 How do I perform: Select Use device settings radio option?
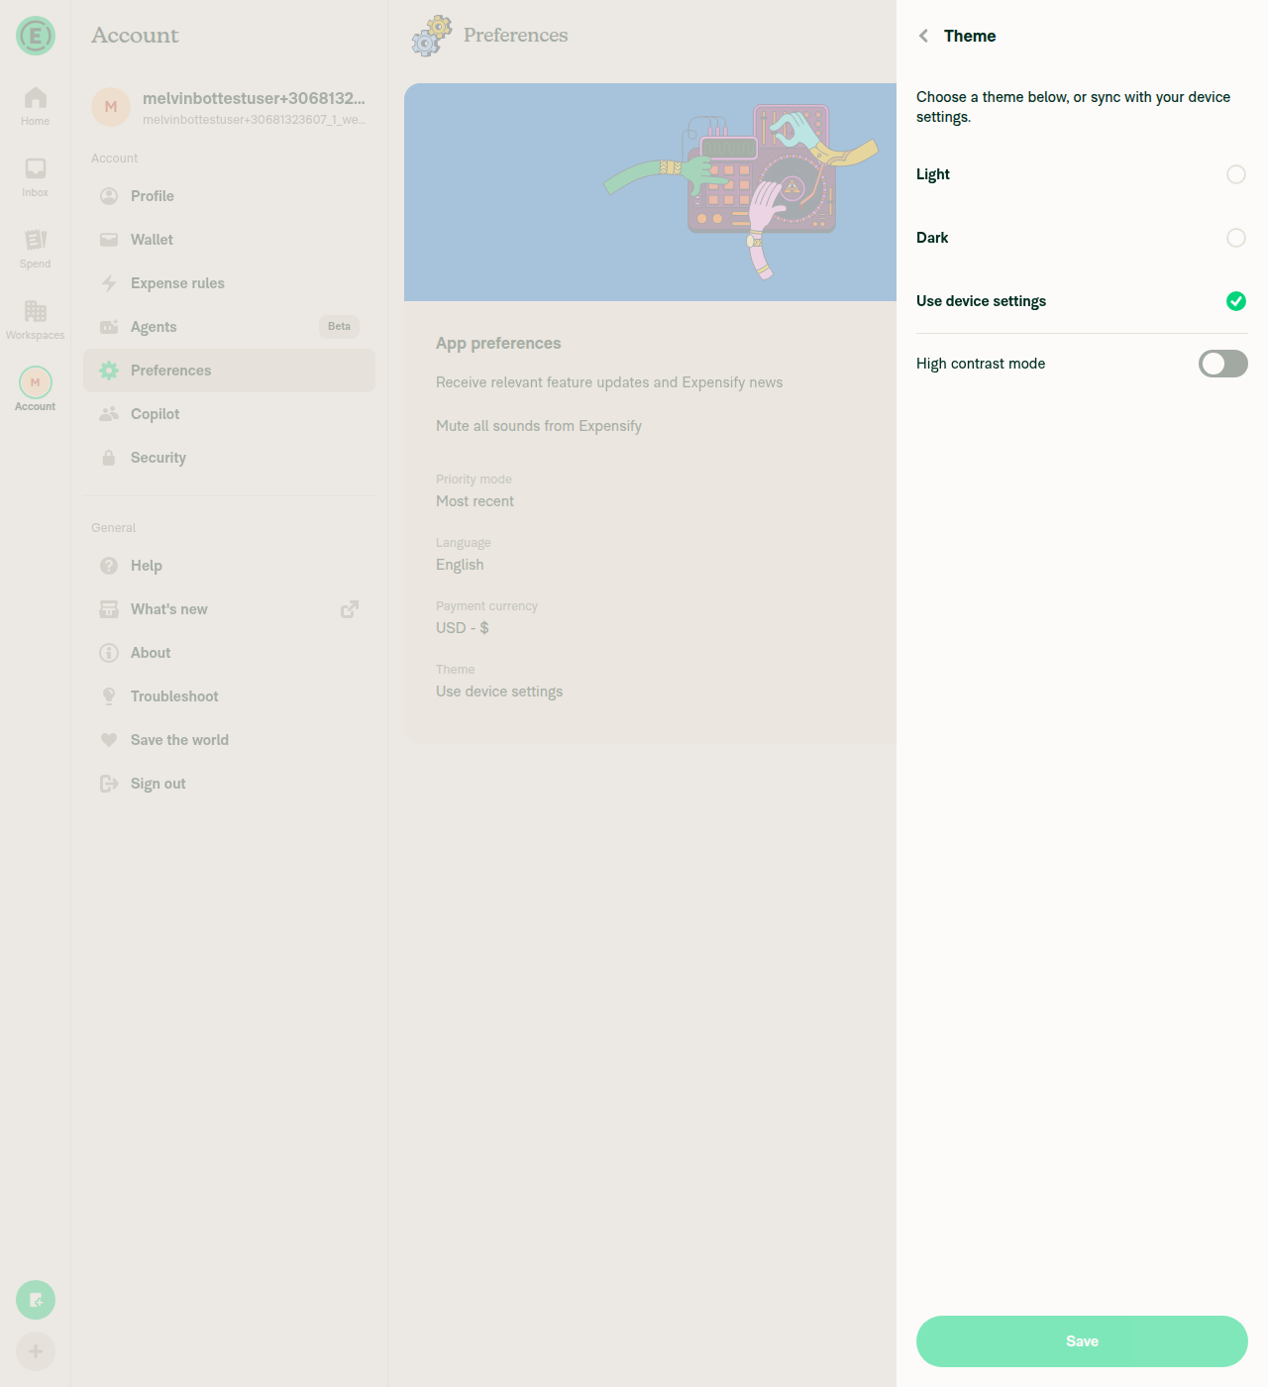(x=1235, y=301)
